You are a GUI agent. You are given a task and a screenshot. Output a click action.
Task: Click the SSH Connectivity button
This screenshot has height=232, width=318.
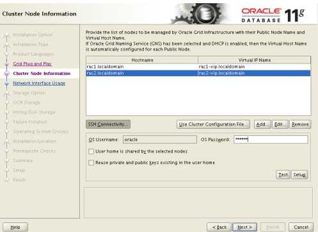(108, 124)
